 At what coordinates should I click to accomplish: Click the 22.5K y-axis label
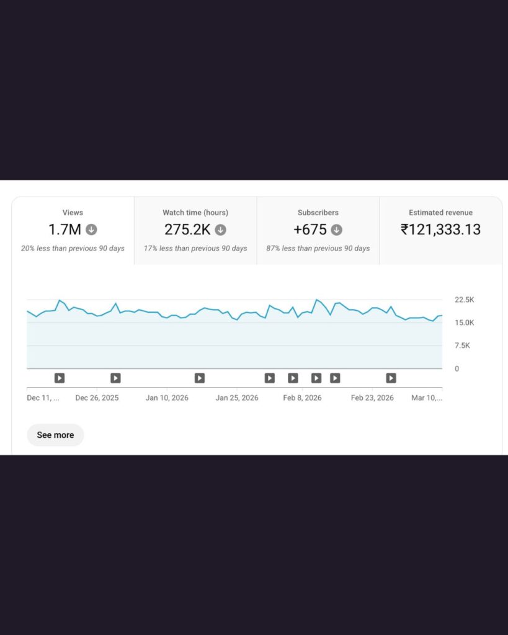tap(465, 300)
